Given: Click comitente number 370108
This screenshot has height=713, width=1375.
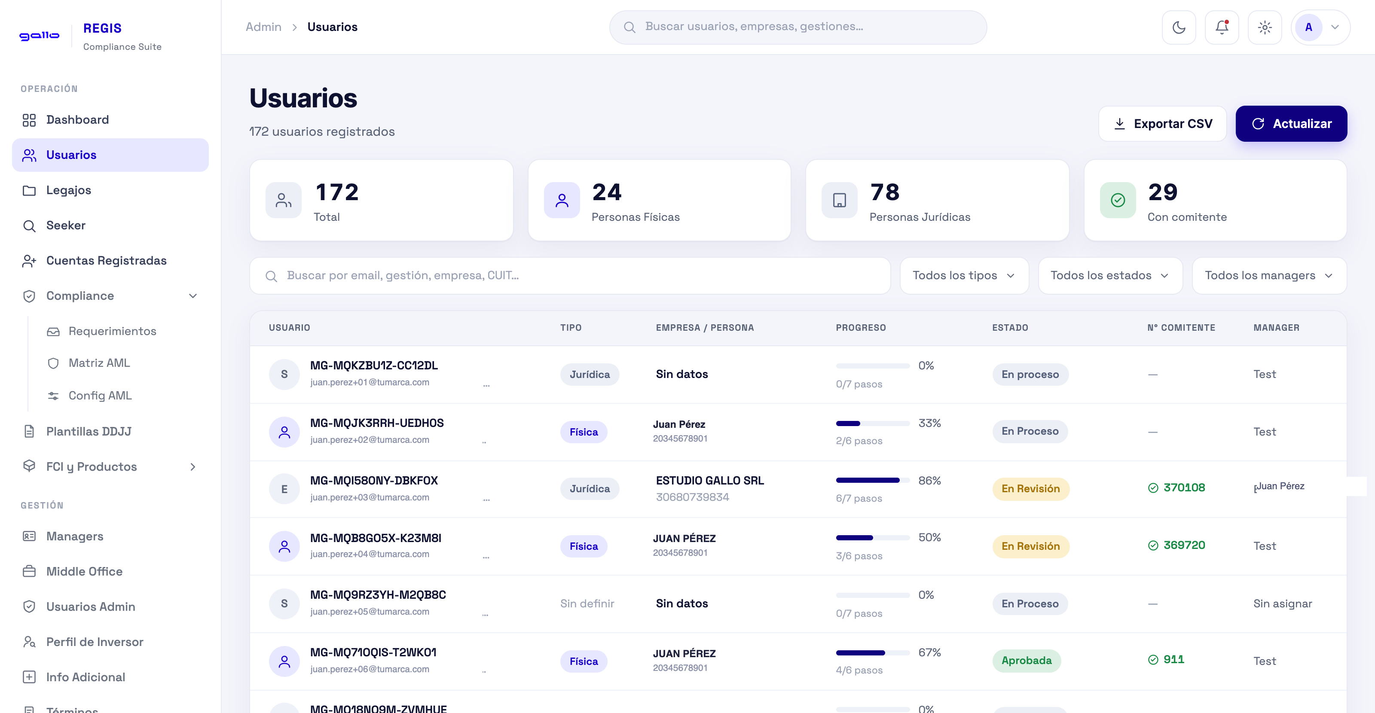Looking at the screenshot, I should pos(1183,488).
